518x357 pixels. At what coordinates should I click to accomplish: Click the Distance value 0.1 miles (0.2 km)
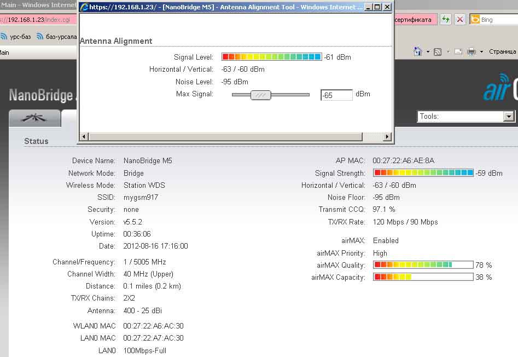point(152,286)
